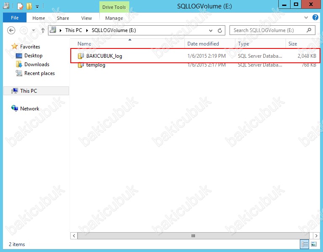The image size is (323, 252).
Task: Click the drive system icon in title bar
Action: (6, 6)
